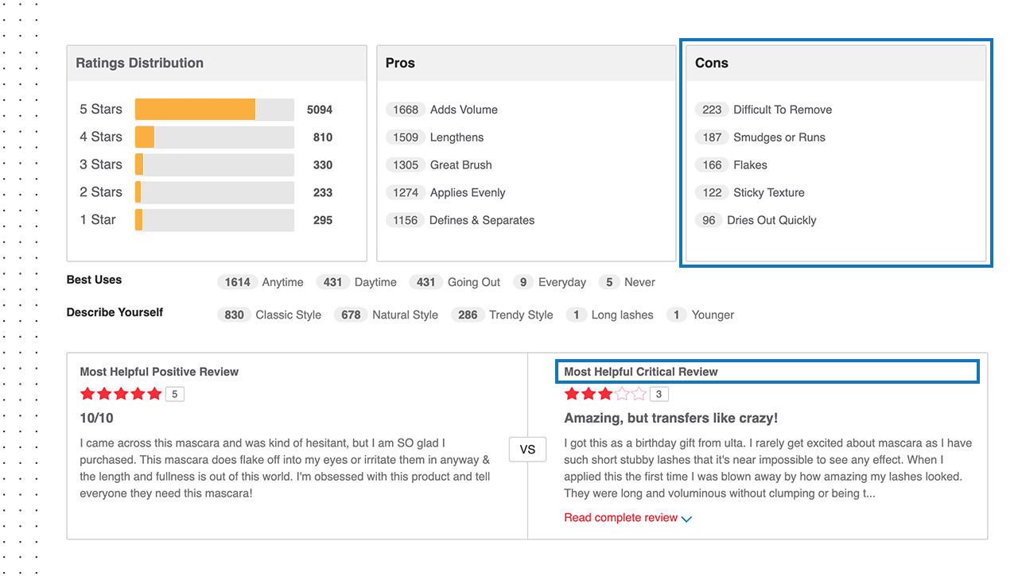Click the VS comparison badge
This screenshot has height=576, width=1018.
tap(527, 450)
